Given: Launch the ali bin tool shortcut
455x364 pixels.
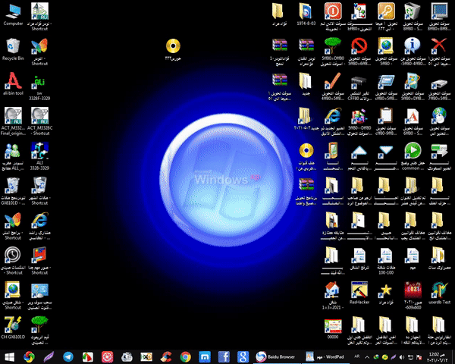Looking at the screenshot, I should tap(13, 84).
